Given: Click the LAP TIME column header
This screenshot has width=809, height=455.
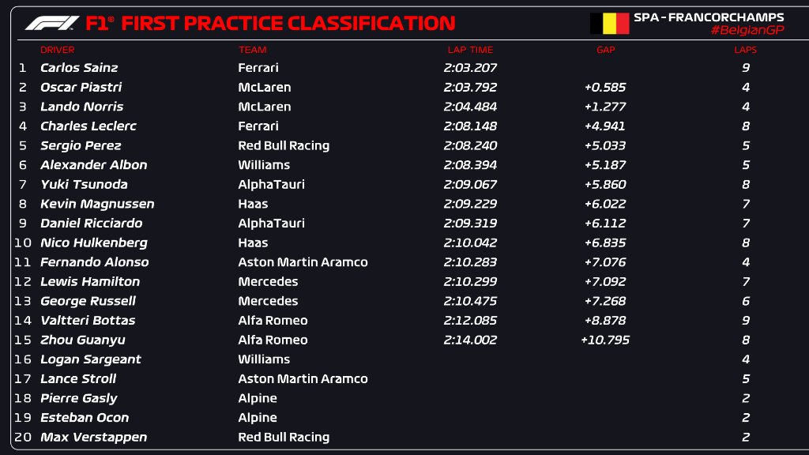Looking at the screenshot, I should [x=469, y=50].
